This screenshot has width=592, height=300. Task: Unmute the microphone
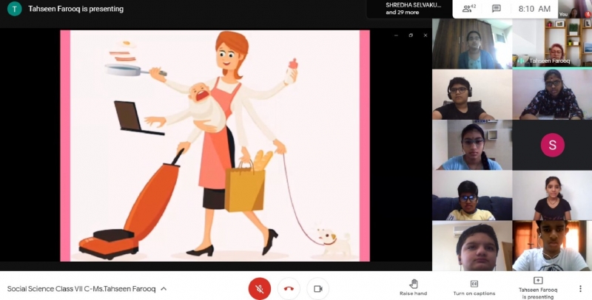click(259, 289)
